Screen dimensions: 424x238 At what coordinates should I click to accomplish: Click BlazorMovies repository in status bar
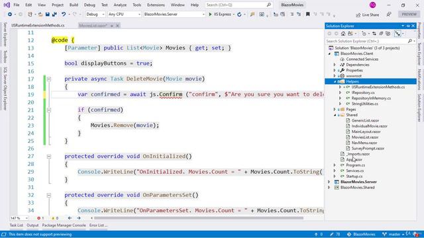[361, 234]
